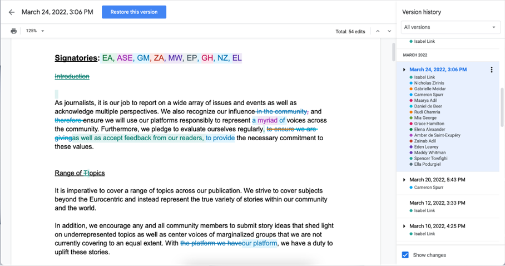
Task: Click the NZ signatory initials
Action: [222, 58]
